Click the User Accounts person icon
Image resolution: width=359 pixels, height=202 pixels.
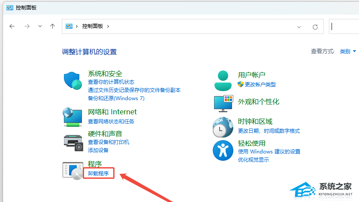point(223,81)
